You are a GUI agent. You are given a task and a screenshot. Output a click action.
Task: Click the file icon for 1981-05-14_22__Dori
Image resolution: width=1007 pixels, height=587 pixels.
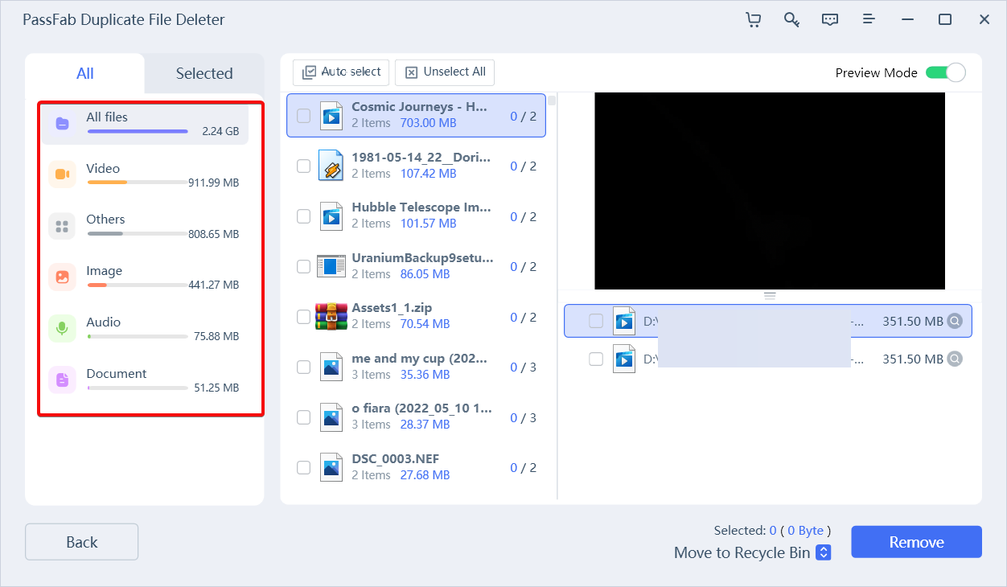tap(331, 166)
